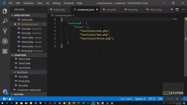
Task: Open the Debug menu
Action: 56,3
